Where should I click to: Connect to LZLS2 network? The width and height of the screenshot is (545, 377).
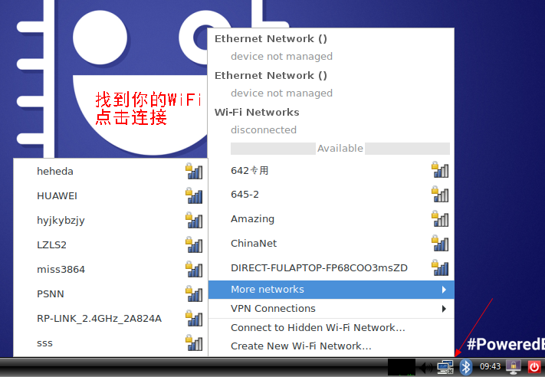pyautogui.click(x=110, y=245)
